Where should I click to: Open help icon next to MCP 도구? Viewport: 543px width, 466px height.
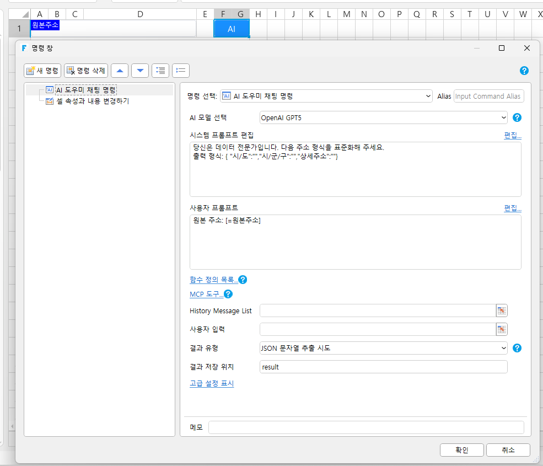(x=228, y=294)
